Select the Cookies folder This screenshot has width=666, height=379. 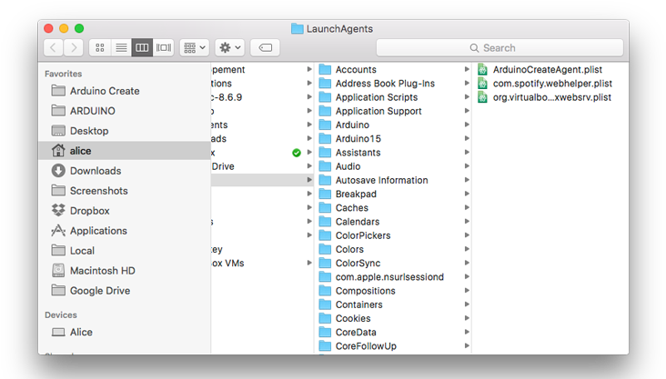coord(393,318)
